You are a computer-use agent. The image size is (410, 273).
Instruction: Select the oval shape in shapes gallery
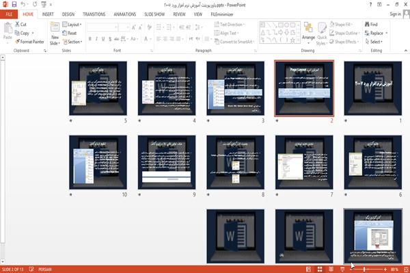(x=286, y=25)
